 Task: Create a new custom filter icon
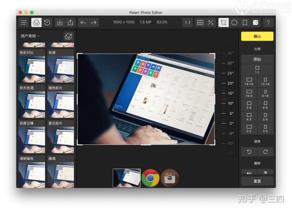(x=69, y=36)
